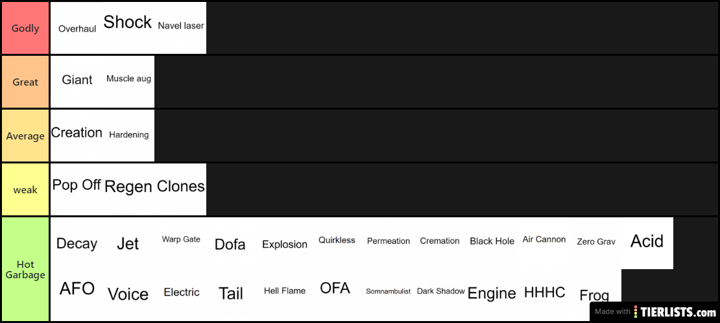Screen dimensions: 720x323
Task: Click the Muscle aug tile
Action: point(128,82)
